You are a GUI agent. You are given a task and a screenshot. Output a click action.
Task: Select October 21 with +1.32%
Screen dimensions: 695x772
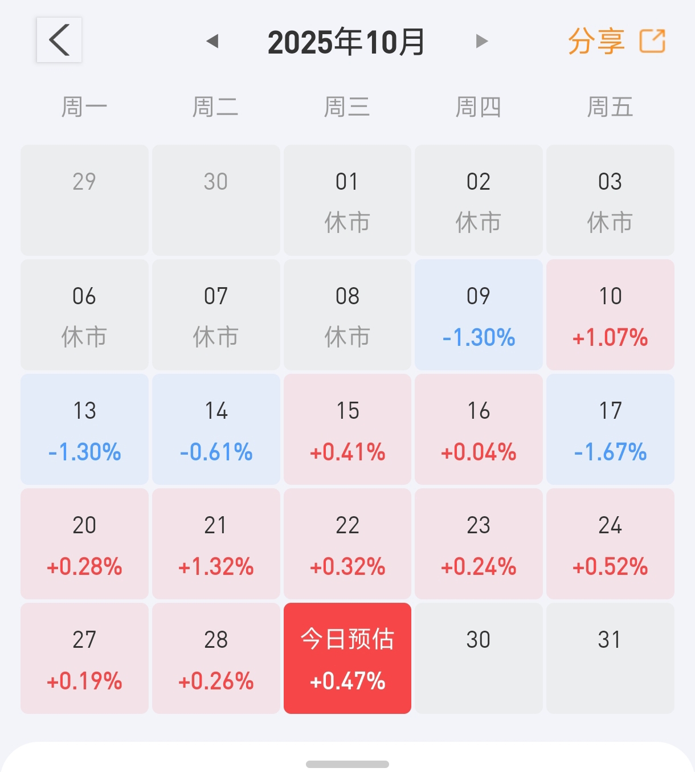click(216, 544)
